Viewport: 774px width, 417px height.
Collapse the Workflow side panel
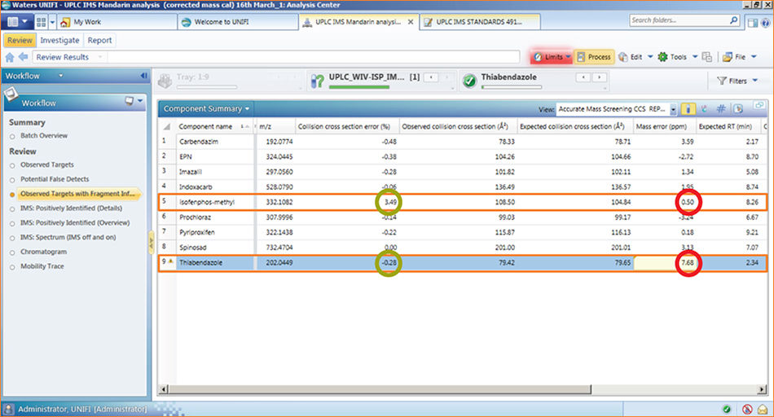pos(143,76)
